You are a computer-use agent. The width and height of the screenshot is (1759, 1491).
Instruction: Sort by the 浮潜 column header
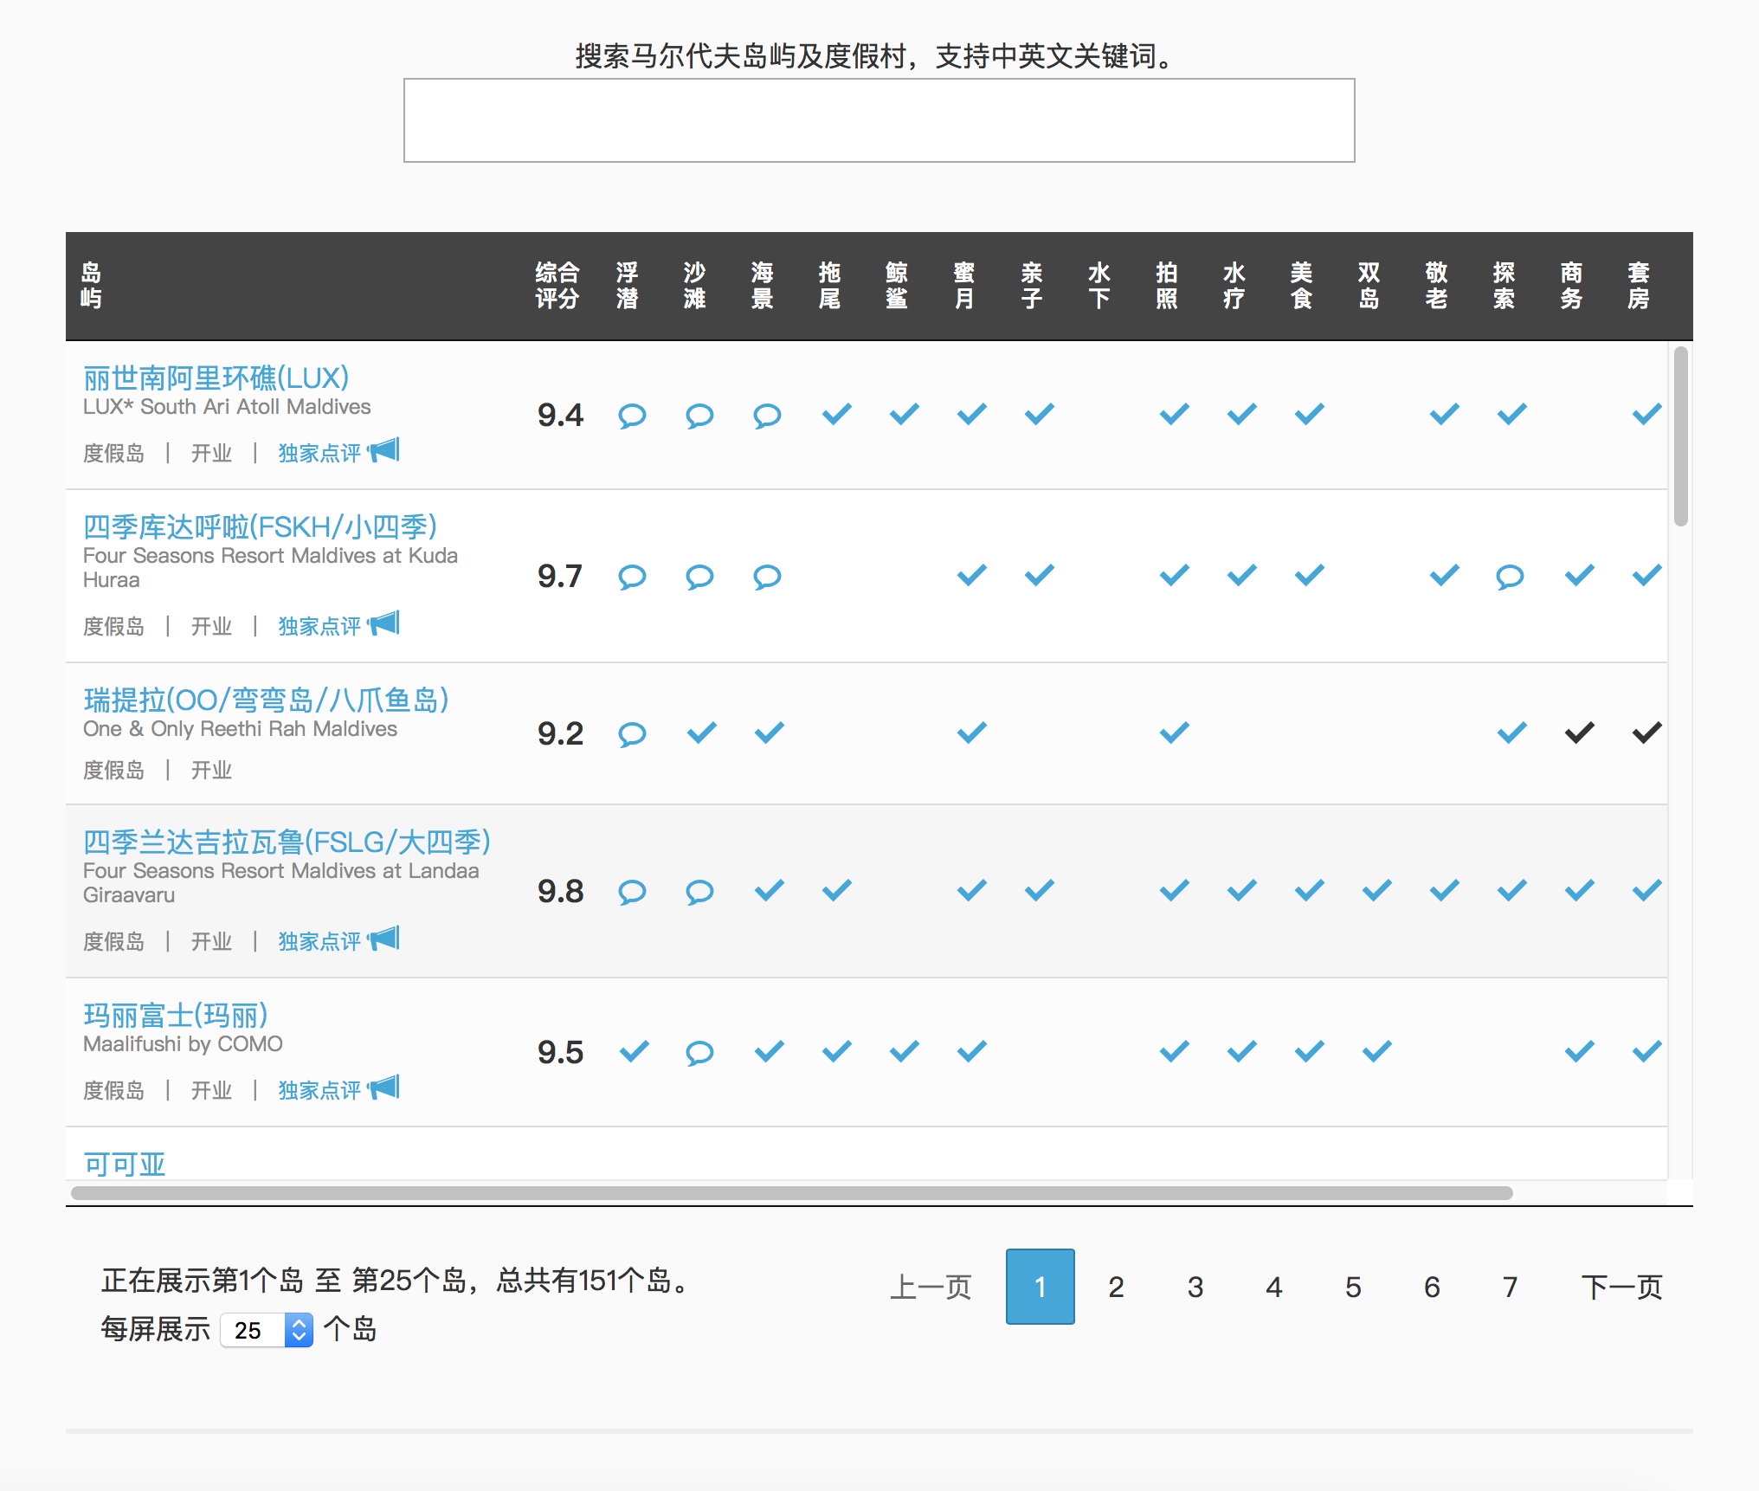627,286
